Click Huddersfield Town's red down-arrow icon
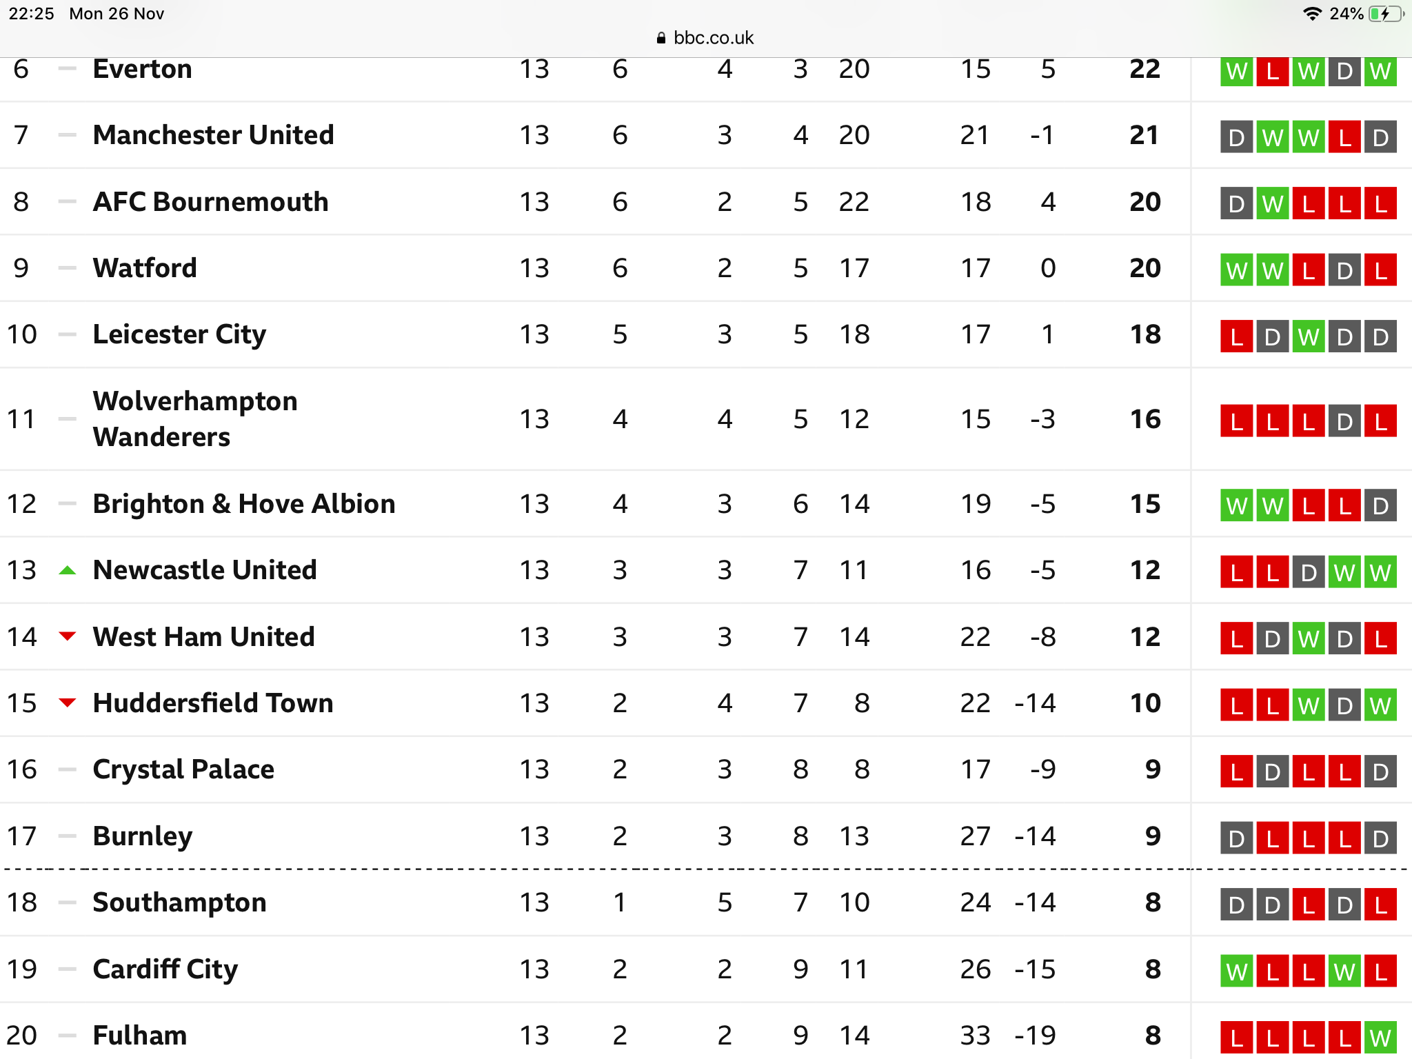The width and height of the screenshot is (1412, 1059). pos(67,703)
